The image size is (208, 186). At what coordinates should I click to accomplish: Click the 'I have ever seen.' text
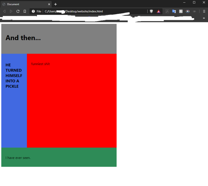tap(18, 158)
